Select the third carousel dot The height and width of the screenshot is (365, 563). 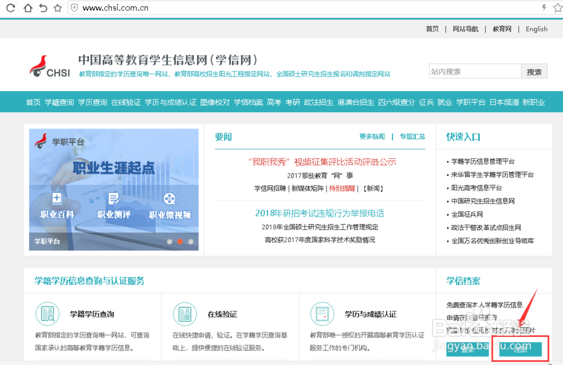[191, 242]
